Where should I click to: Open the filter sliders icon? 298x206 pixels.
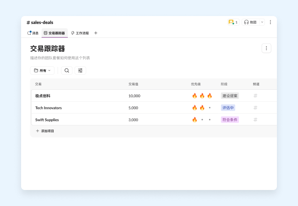click(x=80, y=70)
